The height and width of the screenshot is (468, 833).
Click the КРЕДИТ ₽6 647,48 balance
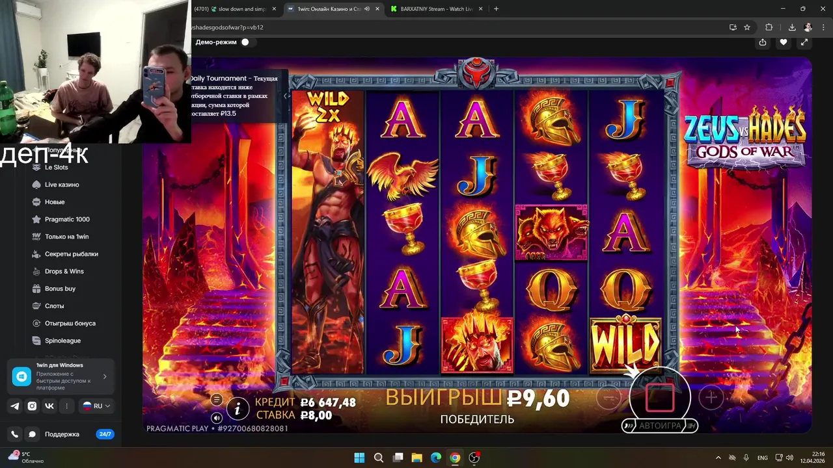[x=305, y=402]
